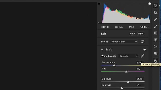The height and width of the screenshot is (90, 161).
Task: Apply Auto adjustments
Action: pos(132,34)
